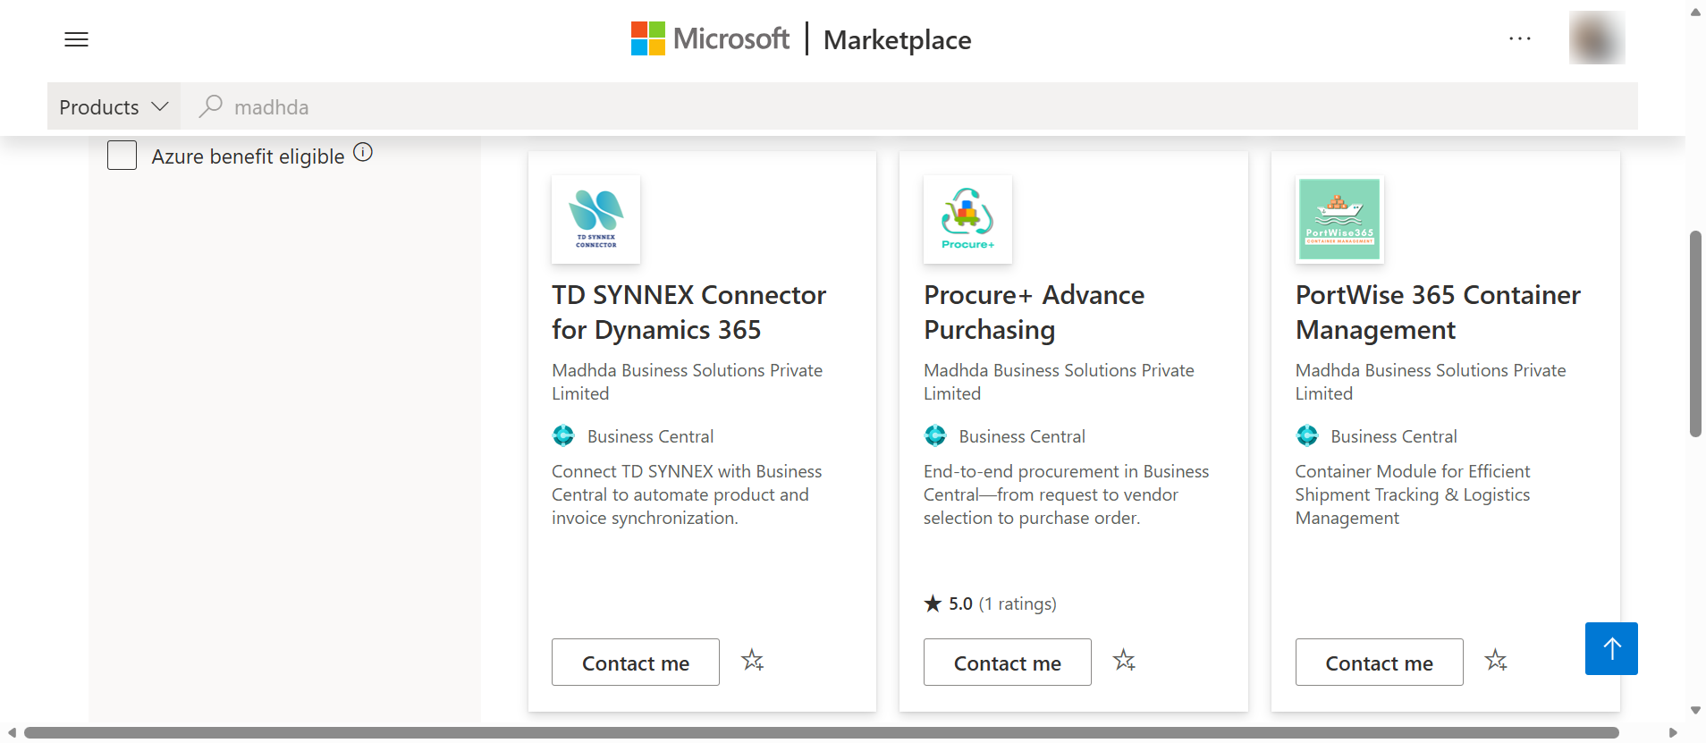Click the "(1 ratings)" text

click(x=1018, y=604)
